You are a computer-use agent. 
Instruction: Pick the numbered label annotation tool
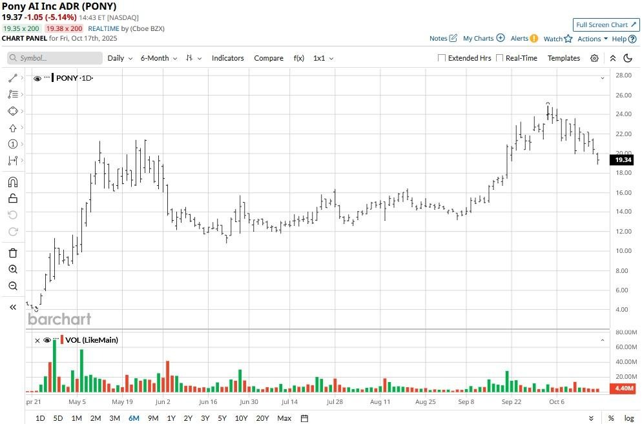click(13, 144)
